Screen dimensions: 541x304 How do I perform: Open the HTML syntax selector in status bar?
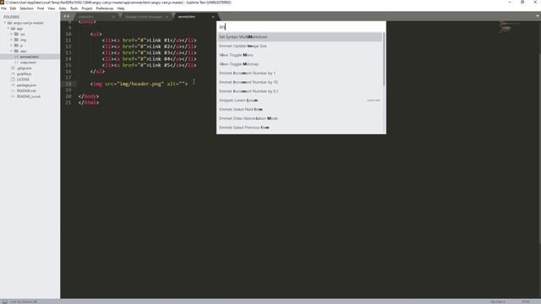coord(526,301)
